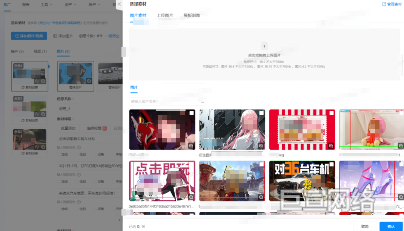
Task: Focus the 创意名称 field containing 创意_1
Action: [90, 109]
